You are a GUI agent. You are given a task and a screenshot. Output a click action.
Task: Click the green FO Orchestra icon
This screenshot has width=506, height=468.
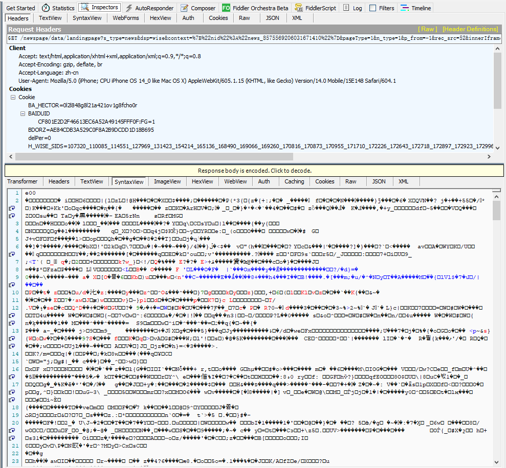pyautogui.click(x=226, y=8)
